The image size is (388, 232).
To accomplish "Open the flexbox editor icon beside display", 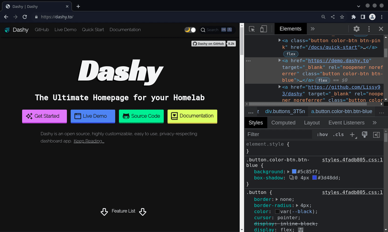I will pyautogui.click(x=301, y=230).
